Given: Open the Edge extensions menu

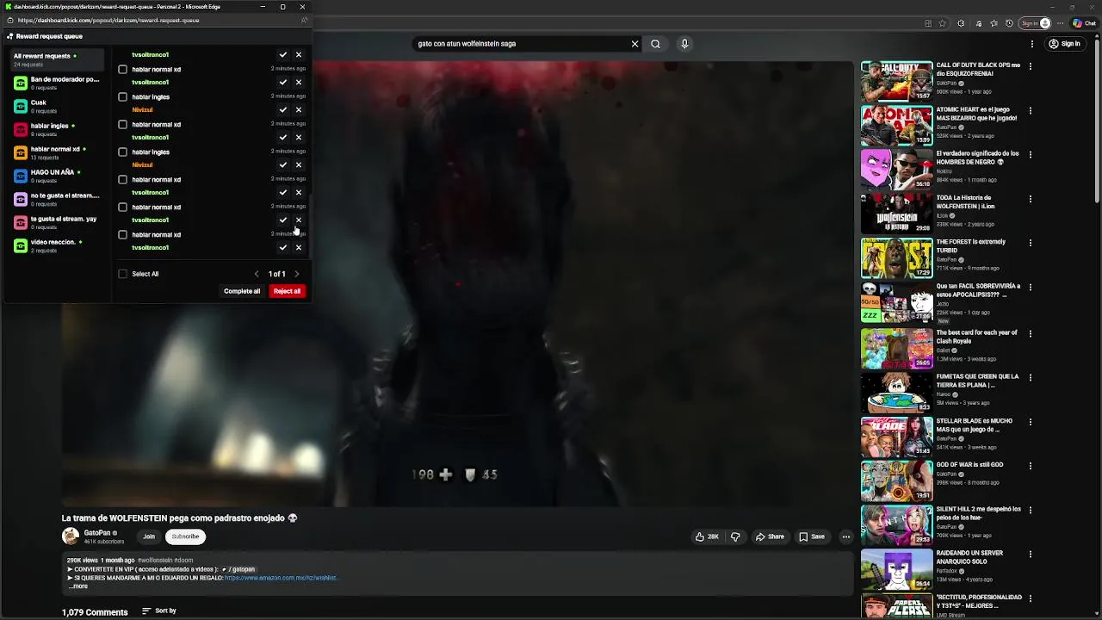Looking at the screenshot, I should click(961, 23).
